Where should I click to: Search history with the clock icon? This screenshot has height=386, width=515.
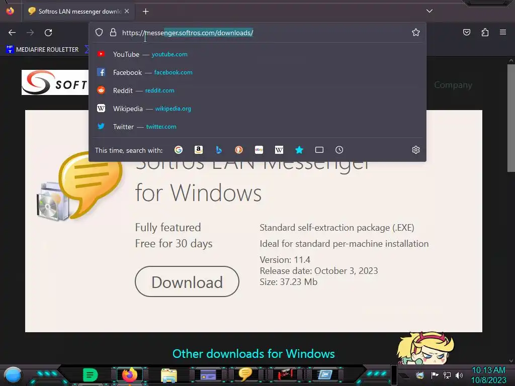(x=339, y=150)
